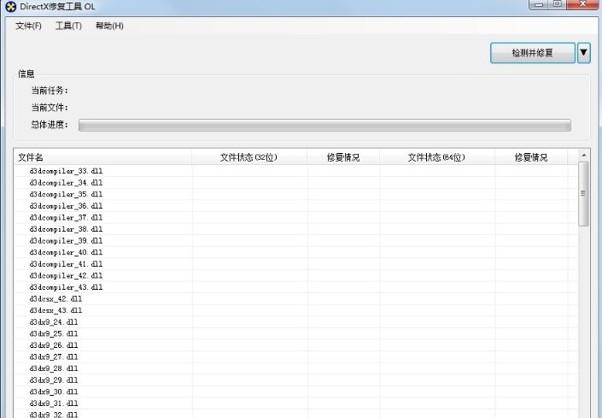This screenshot has width=602, height=418.
Task: Select row d3dcsx_42.dll
Action: (296, 298)
